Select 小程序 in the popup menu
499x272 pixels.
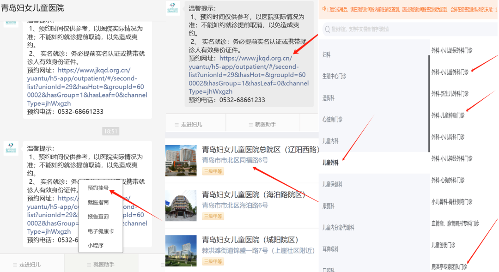pos(96,246)
